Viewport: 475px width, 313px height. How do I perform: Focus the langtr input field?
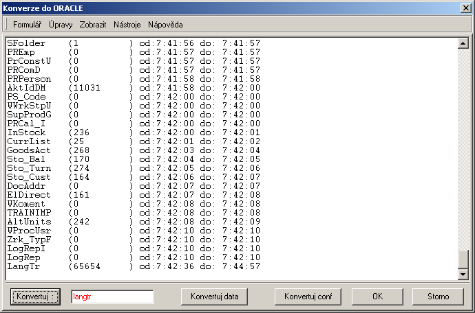click(112, 297)
